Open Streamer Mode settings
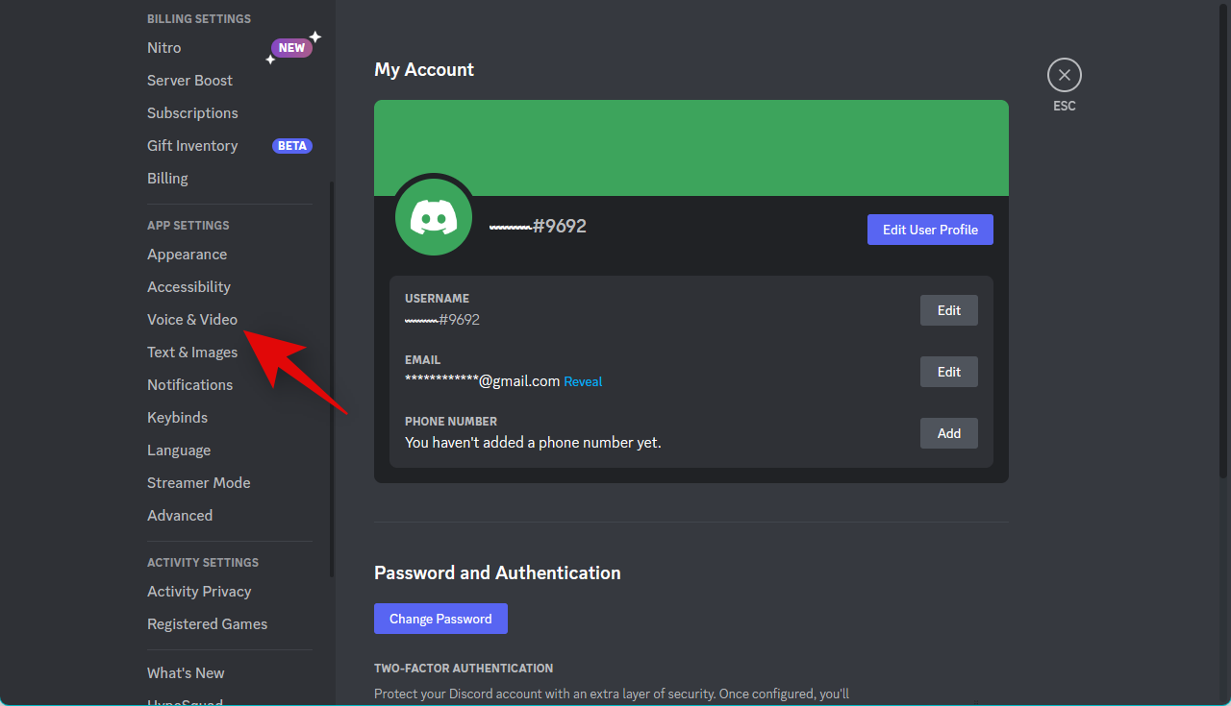 (x=198, y=483)
